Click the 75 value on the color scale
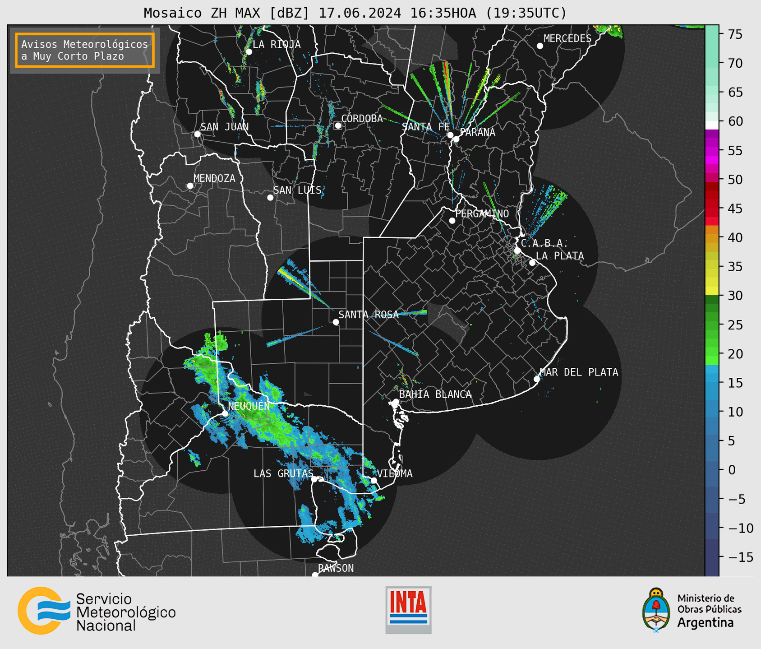 [x=735, y=34]
